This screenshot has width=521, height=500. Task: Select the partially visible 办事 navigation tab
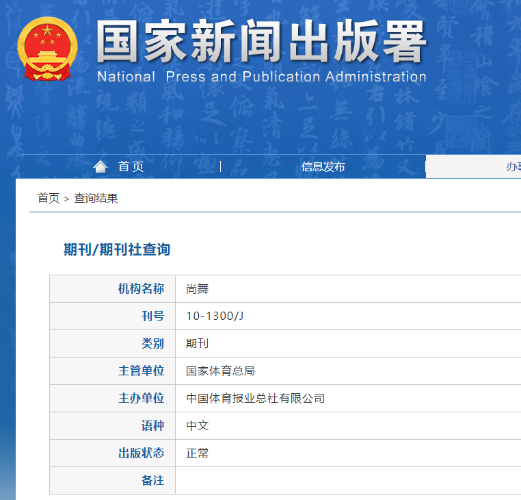513,166
